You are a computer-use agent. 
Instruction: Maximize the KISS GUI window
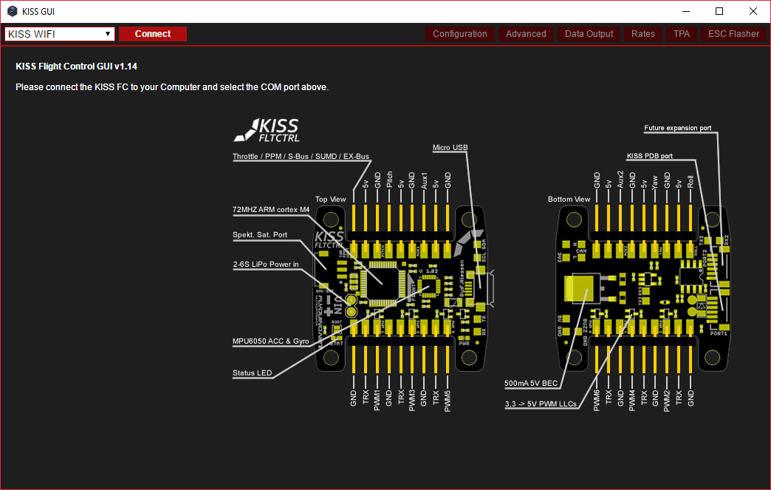click(719, 11)
